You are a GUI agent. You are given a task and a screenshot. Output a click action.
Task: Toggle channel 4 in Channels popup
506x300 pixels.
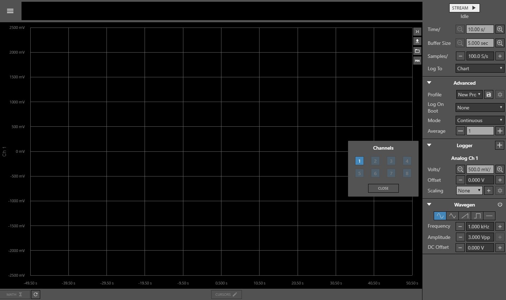point(407,161)
